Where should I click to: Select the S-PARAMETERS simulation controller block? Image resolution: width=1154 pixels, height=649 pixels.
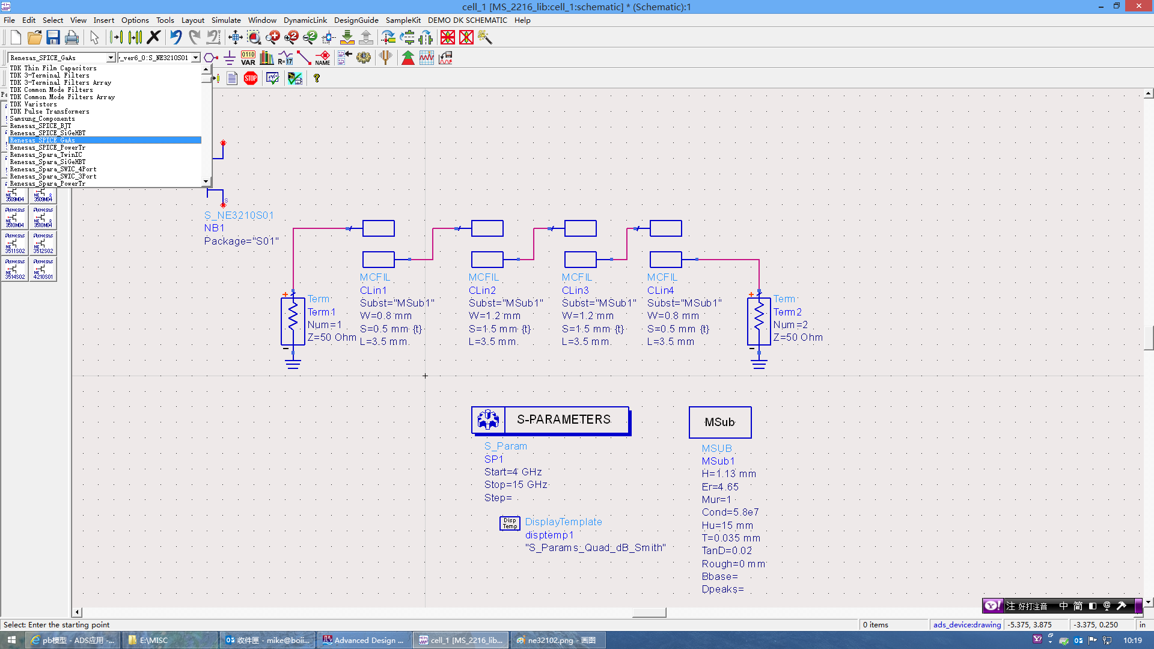pos(551,420)
